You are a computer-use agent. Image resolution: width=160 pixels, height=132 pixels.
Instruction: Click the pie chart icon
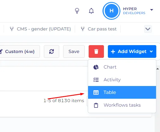pos(96,67)
